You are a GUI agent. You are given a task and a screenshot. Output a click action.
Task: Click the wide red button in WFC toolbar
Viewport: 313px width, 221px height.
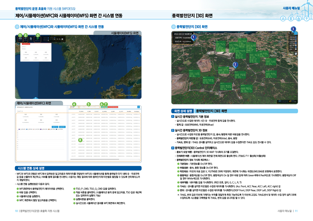(115, 107)
